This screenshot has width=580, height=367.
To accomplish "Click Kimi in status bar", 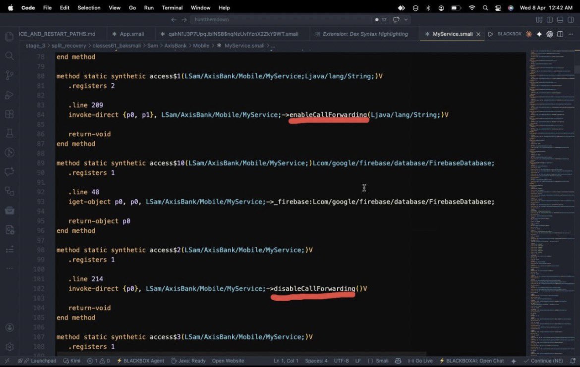I will click(72, 361).
